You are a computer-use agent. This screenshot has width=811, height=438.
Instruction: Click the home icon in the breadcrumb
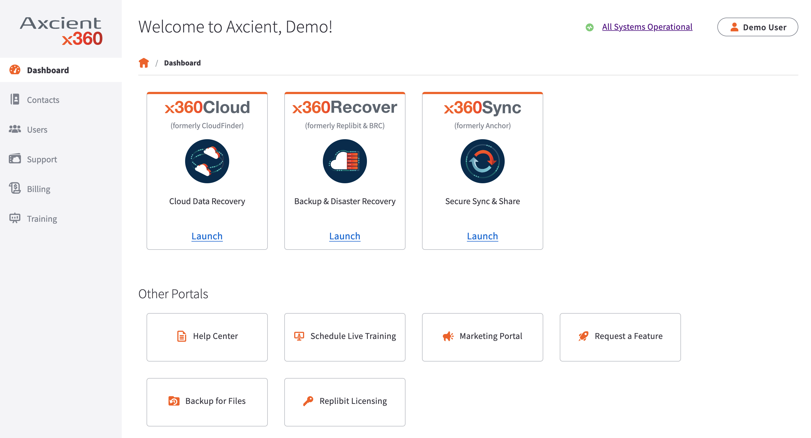144,63
